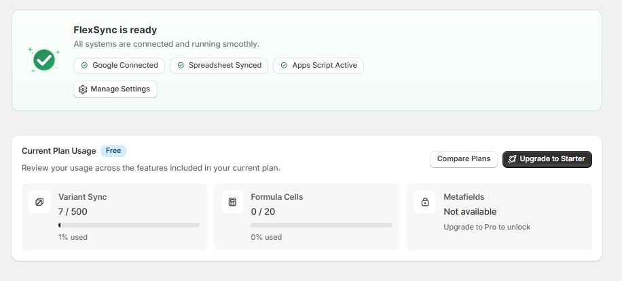The width and height of the screenshot is (622, 281).
Task: Click the Compare Plans button
Action: (464, 159)
